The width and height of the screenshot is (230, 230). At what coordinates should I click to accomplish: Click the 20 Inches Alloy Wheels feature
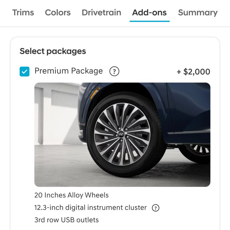tap(72, 195)
